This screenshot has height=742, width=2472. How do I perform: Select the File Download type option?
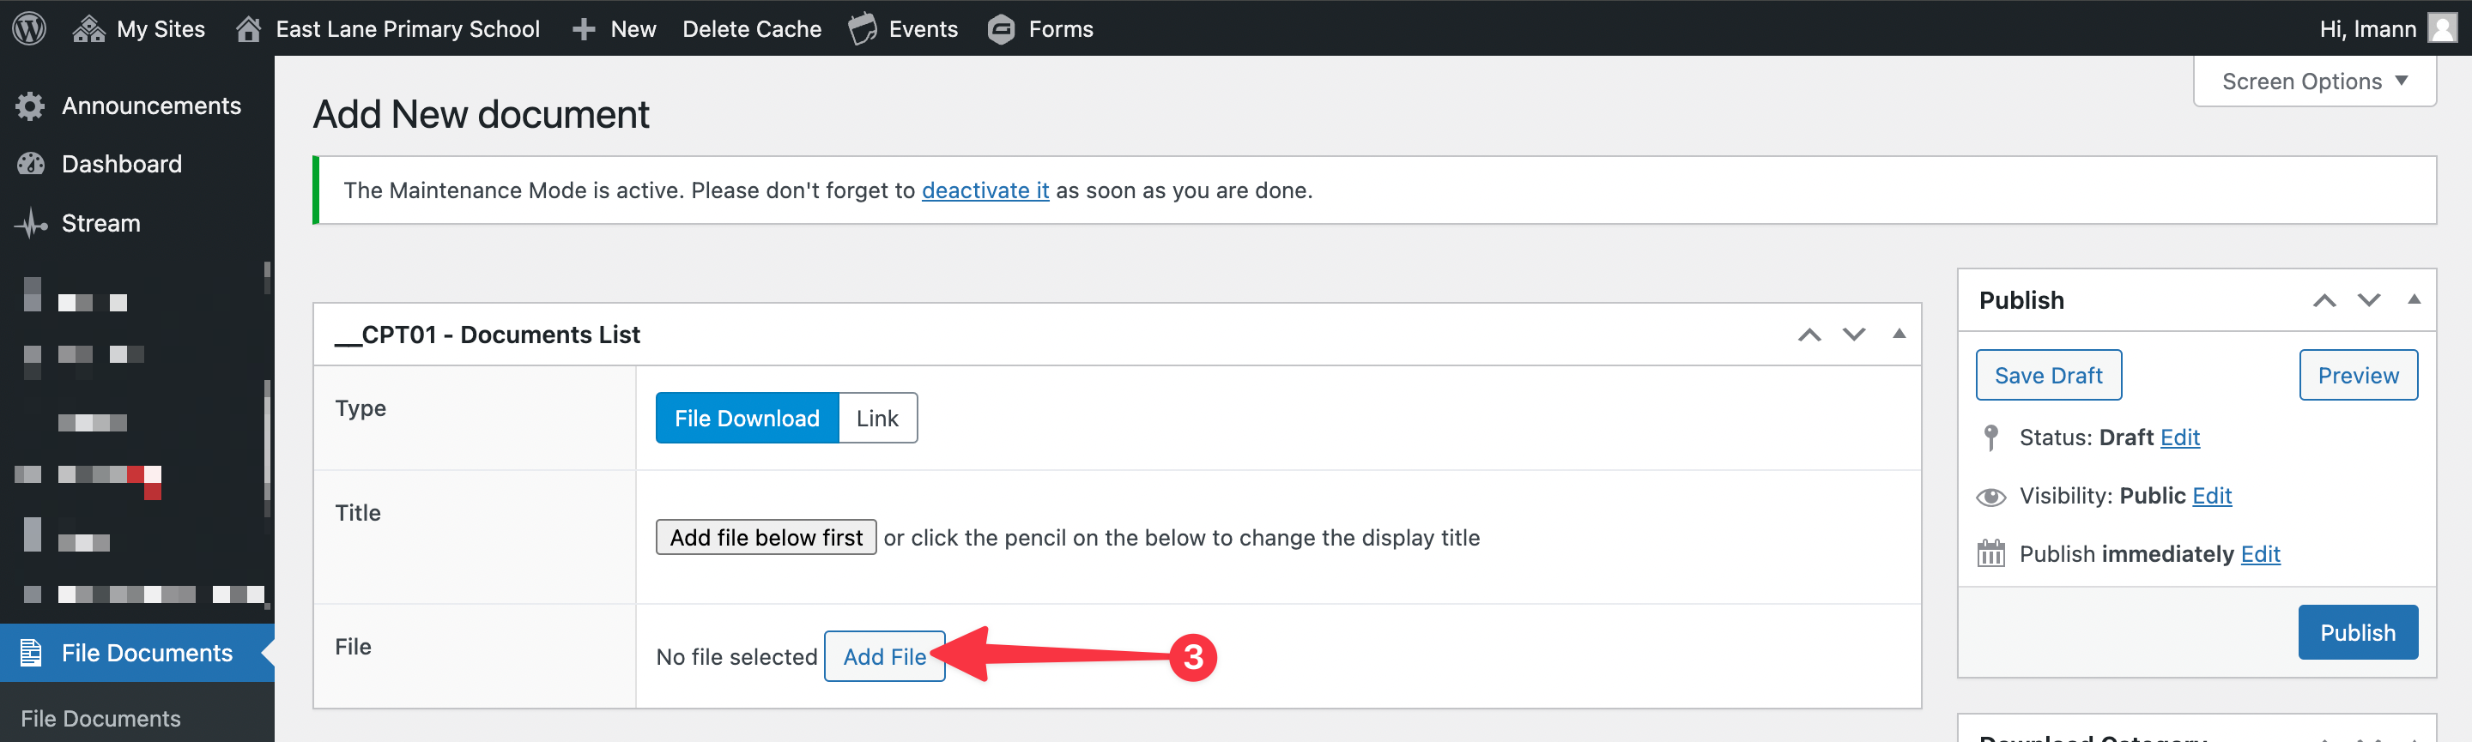point(746,418)
